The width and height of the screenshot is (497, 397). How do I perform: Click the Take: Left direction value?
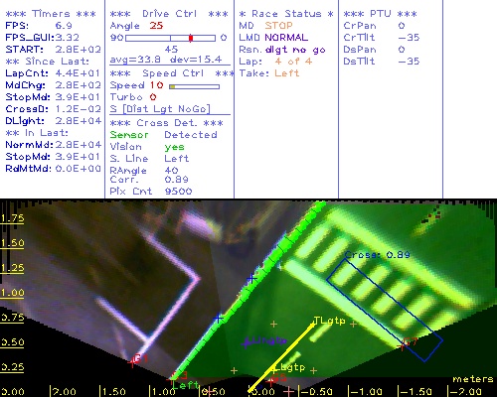click(x=286, y=73)
